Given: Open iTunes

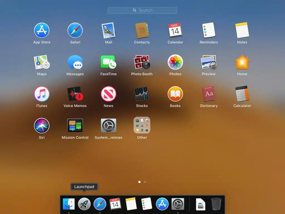Looking at the screenshot, I should click(42, 94).
